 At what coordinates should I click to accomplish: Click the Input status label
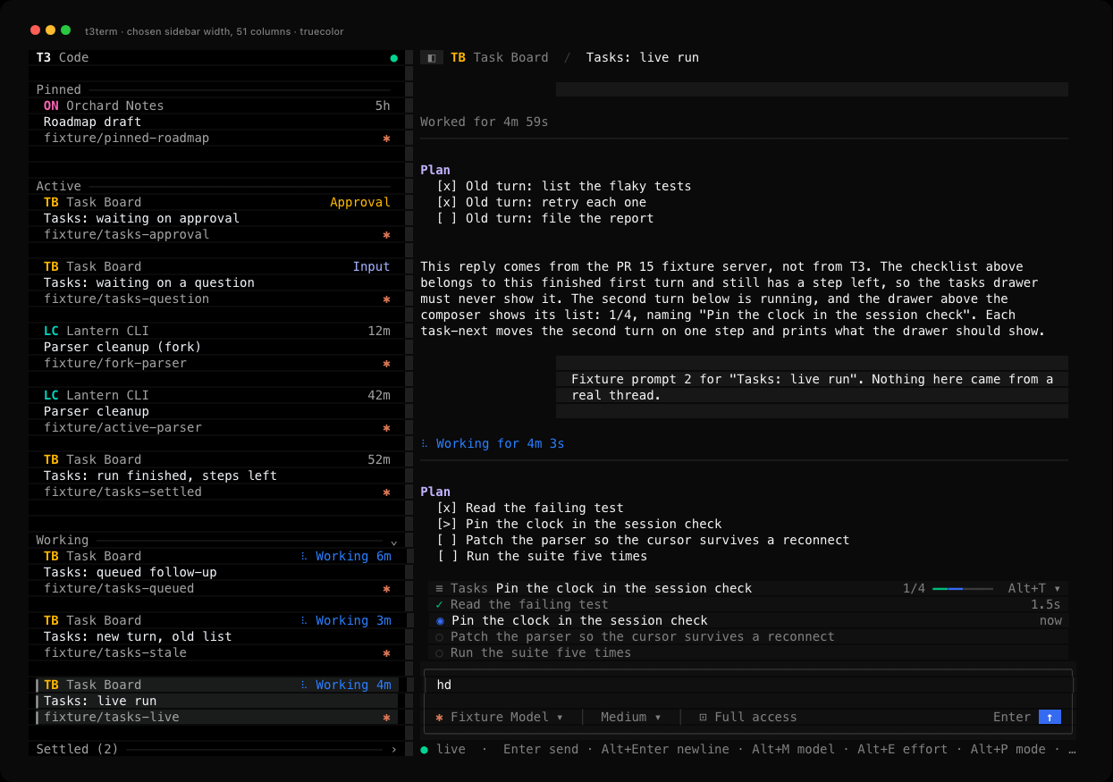point(372,266)
